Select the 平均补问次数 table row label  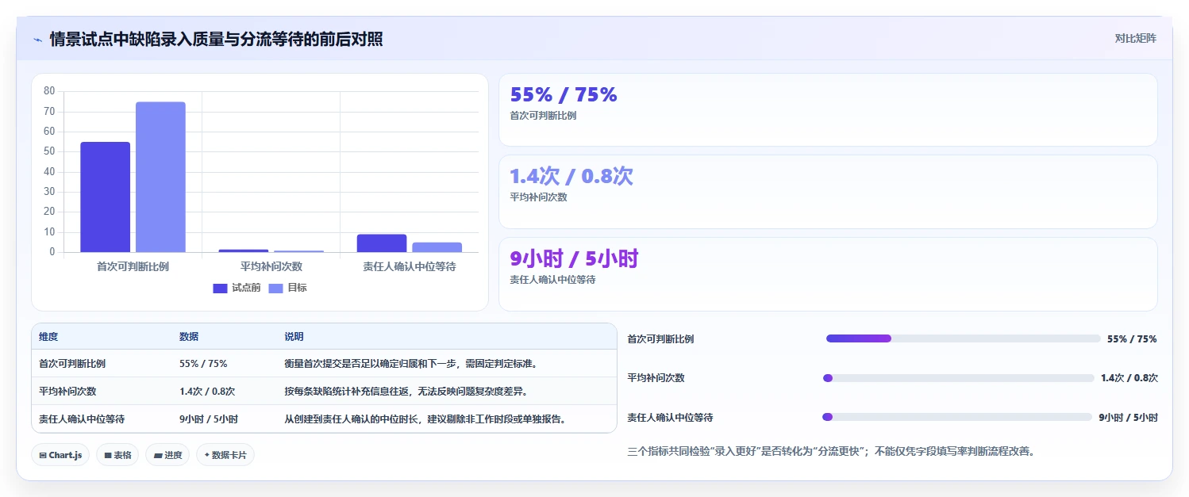[67, 392]
